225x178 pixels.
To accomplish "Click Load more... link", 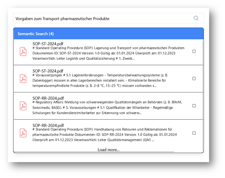I will click(109, 150).
